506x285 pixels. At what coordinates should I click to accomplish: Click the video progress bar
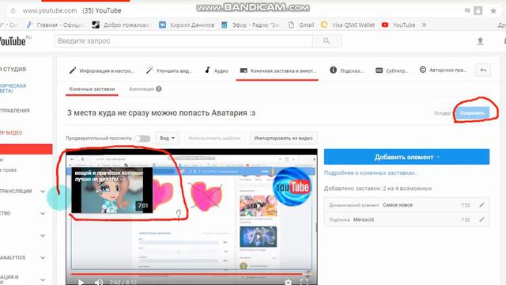point(191,274)
